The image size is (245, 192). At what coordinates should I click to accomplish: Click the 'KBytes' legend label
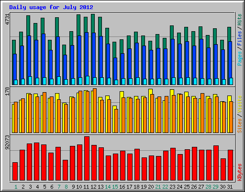(x=240, y=172)
